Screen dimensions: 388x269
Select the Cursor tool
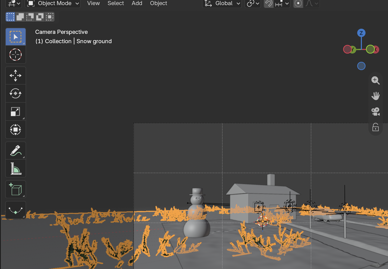(16, 55)
